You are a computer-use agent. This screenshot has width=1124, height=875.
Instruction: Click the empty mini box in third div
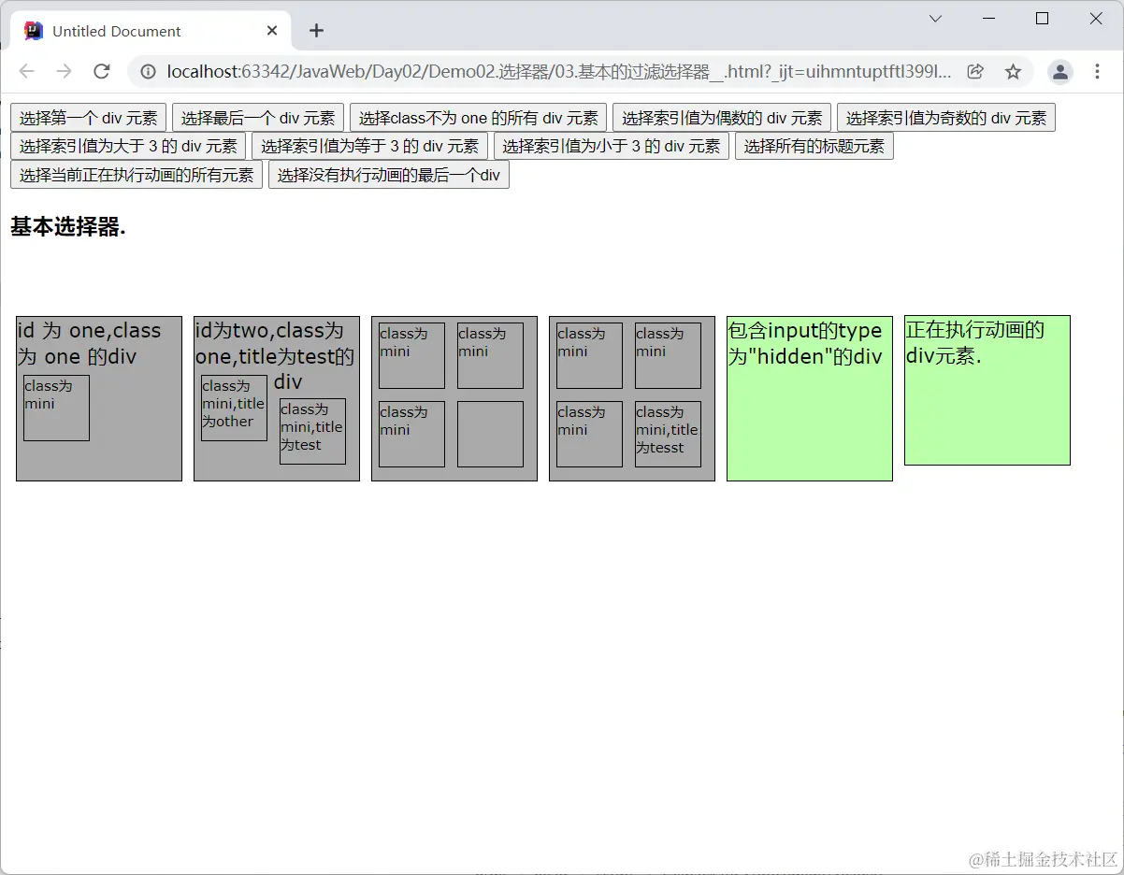490,434
